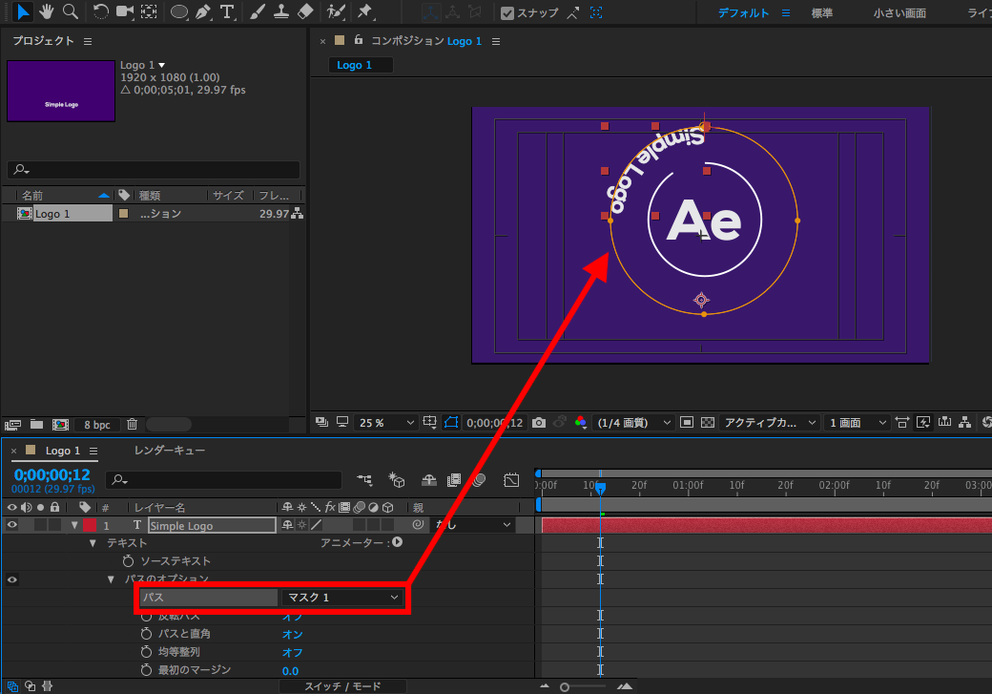Toggle the スナップ (snap) checkbox

tap(507, 13)
